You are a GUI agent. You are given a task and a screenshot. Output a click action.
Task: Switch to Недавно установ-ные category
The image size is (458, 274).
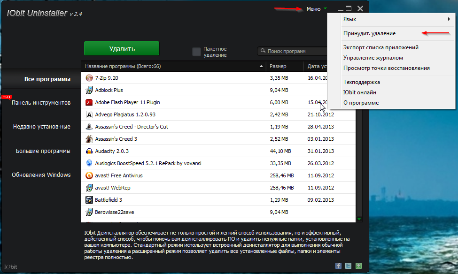click(x=41, y=127)
